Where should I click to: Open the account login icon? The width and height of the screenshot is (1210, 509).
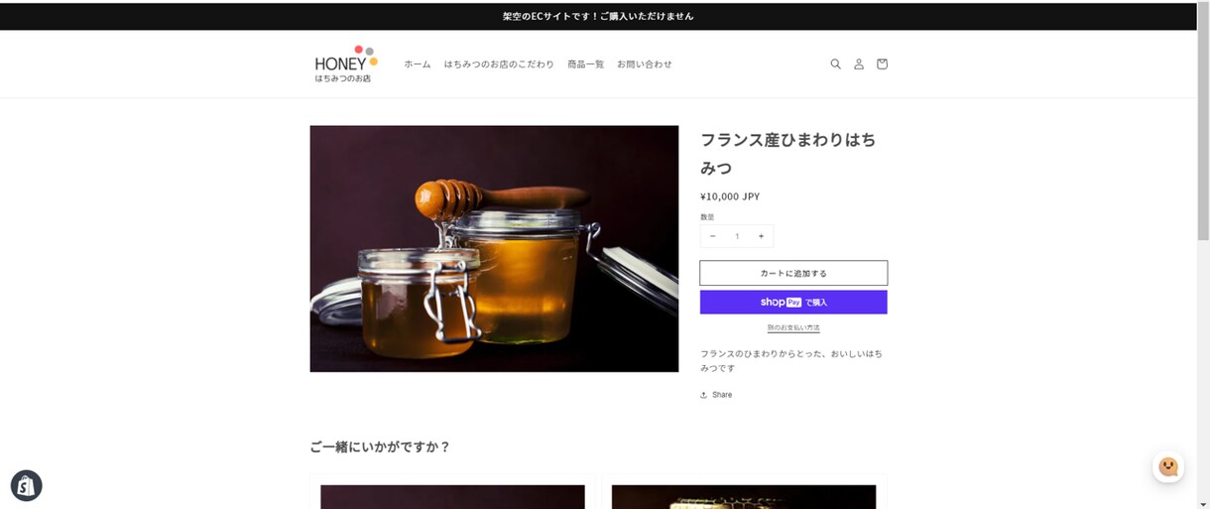(x=859, y=64)
